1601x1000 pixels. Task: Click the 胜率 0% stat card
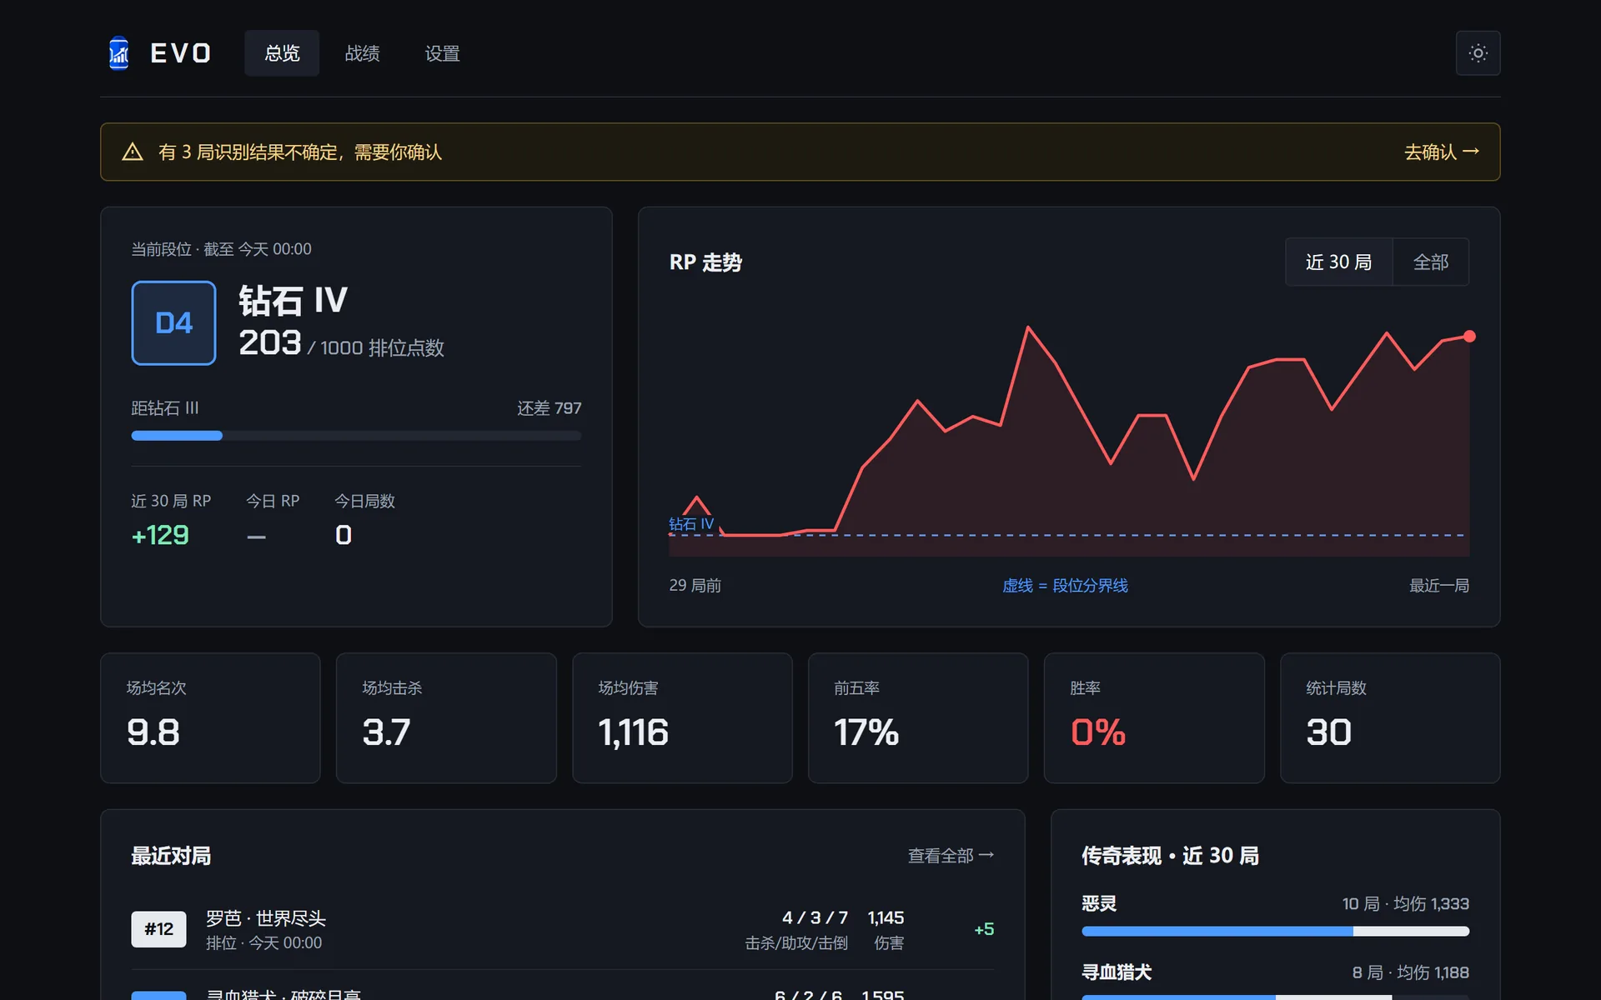[1154, 718]
